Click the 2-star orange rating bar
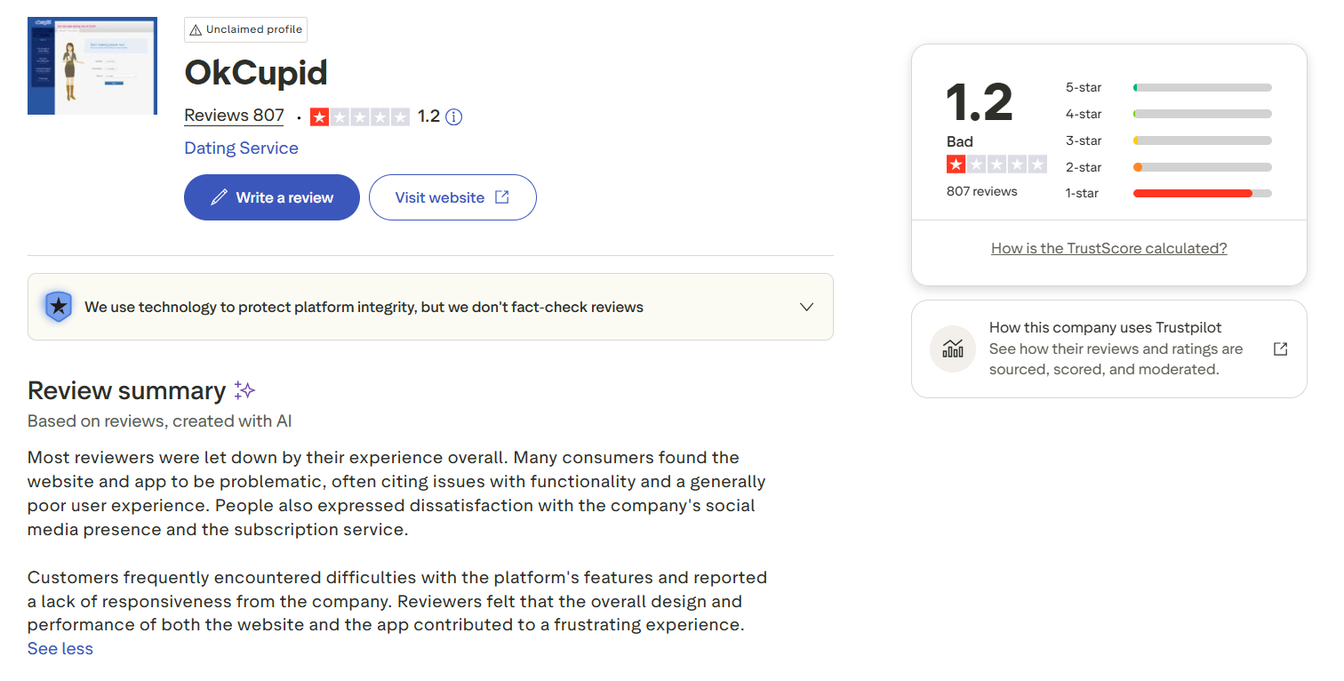The image size is (1344, 681). click(x=1202, y=167)
